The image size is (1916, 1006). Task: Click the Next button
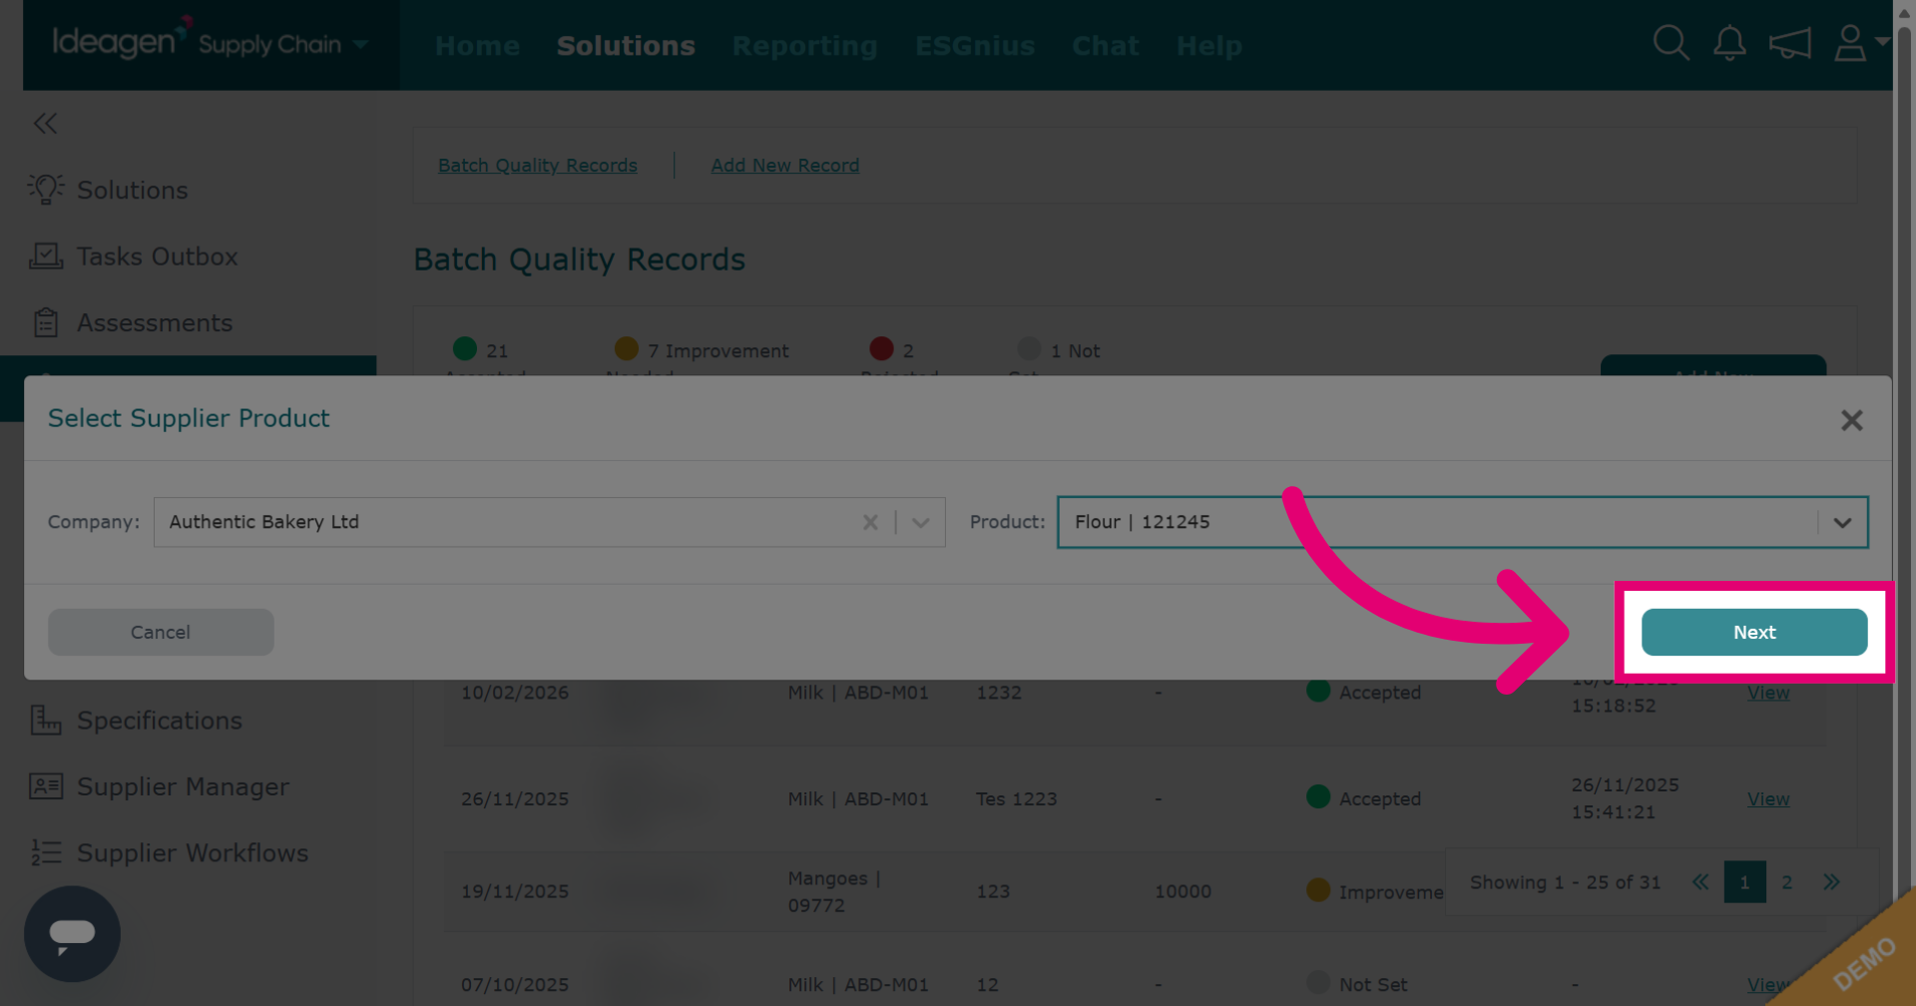click(1753, 632)
